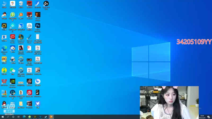Screen dimensions: 212x119
Task: Launch the Propnight game shortcut
Action: (x=29, y=104)
